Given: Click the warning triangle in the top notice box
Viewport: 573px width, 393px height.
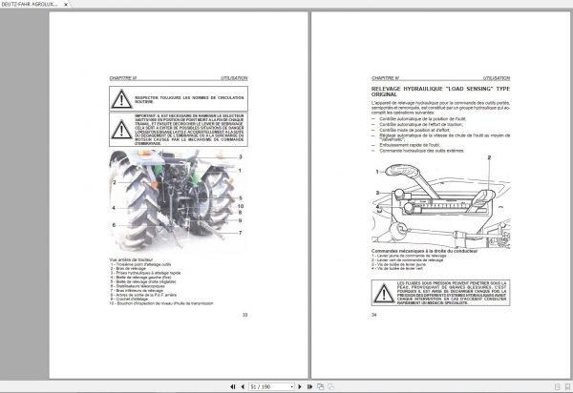Looking at the screenshot, I should pyautogui.click(x=121, y=99).
